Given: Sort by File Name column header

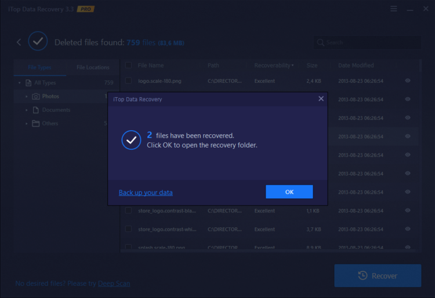Looking at the screenshot, I should point(151,65).
